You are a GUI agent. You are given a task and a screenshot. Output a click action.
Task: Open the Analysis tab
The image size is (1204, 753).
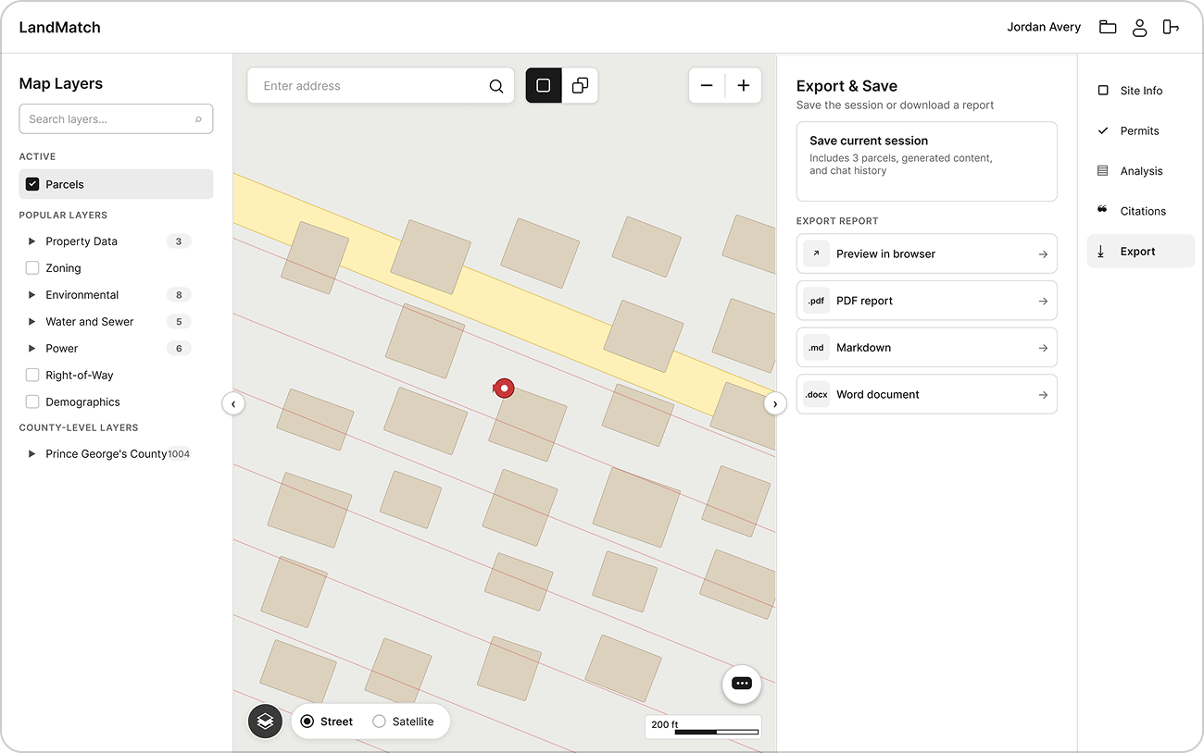(x=1141, y=171)
